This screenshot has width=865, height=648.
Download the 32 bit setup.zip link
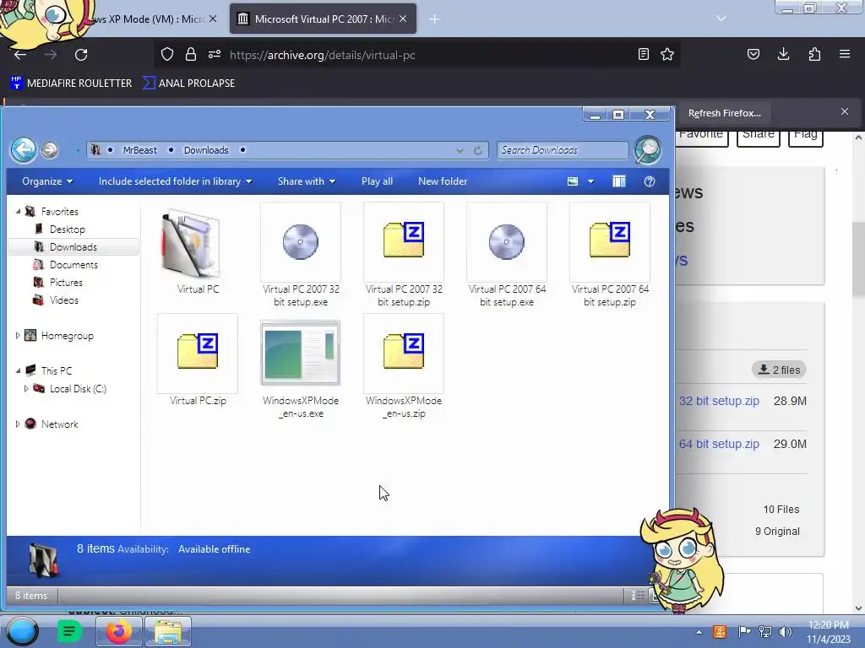(x=719, y=401)
